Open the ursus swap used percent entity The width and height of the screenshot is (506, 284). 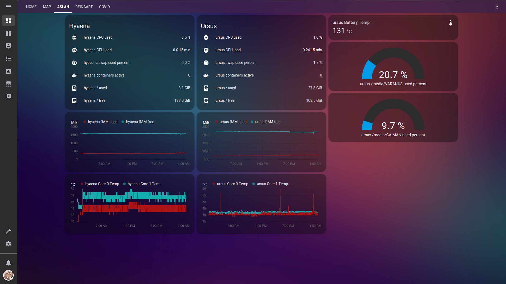pos(261,63)
